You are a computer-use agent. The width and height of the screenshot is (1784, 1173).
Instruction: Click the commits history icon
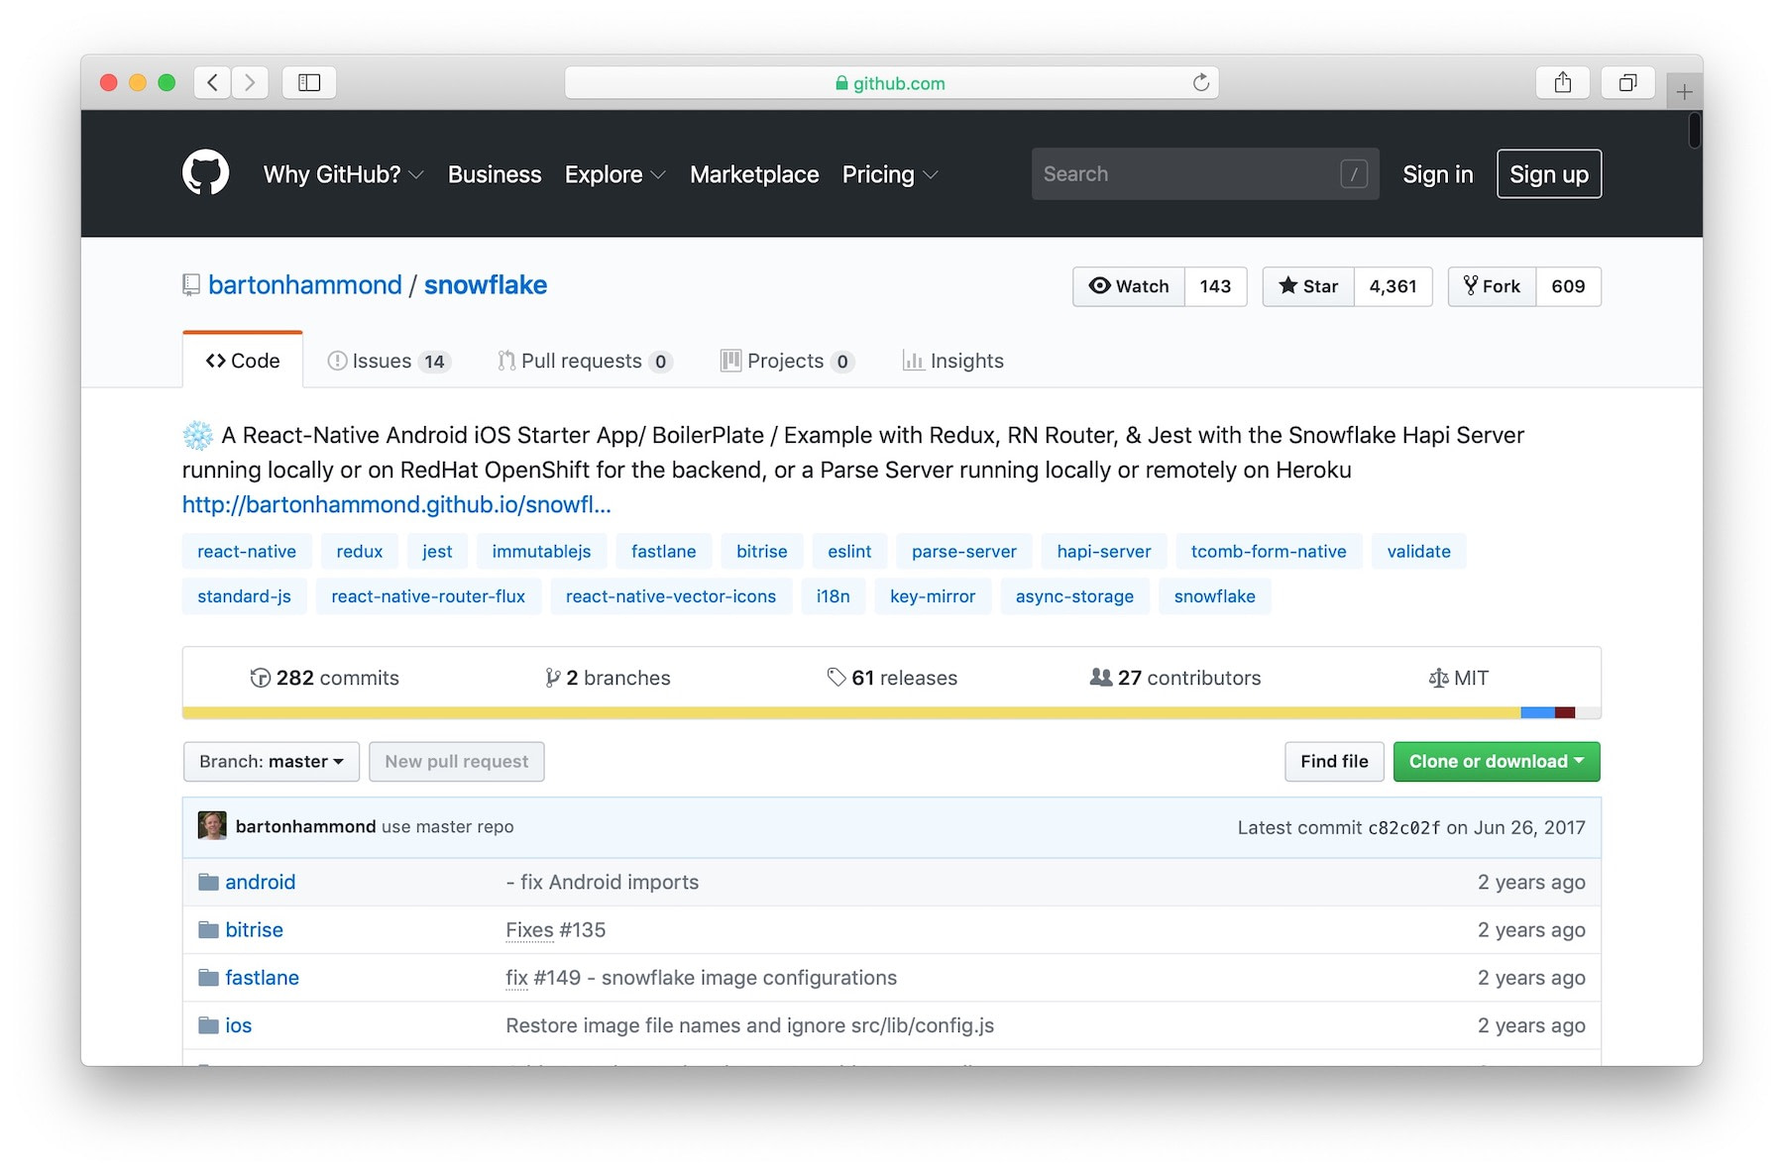click(261, 678)
